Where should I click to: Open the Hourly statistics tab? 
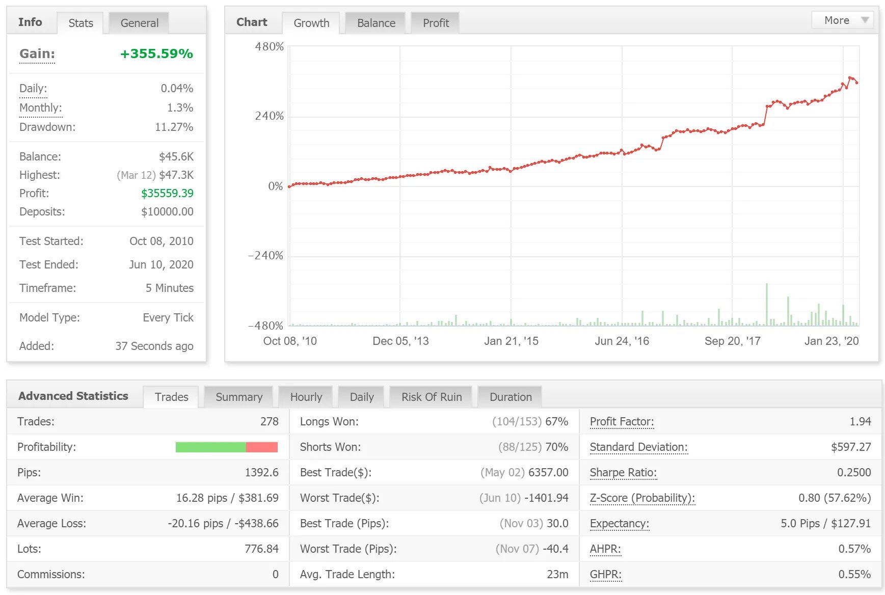tap(306, 397)
